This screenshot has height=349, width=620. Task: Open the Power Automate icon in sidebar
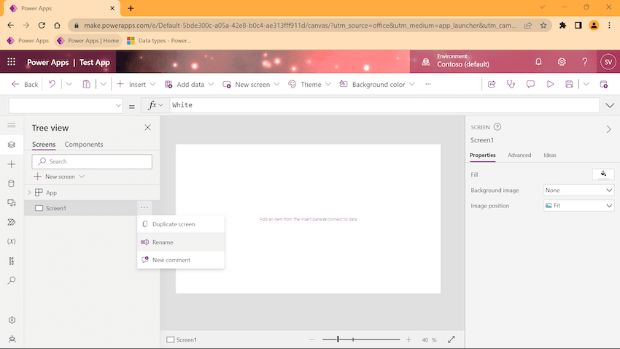coord(12,223)
